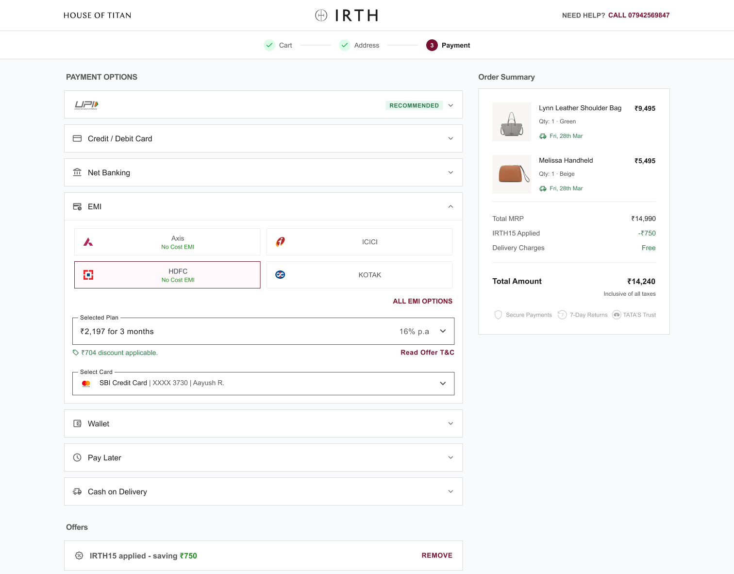Collapse the EMI section chevron
This screenshot has width=734, height=574.
[450, 206]
